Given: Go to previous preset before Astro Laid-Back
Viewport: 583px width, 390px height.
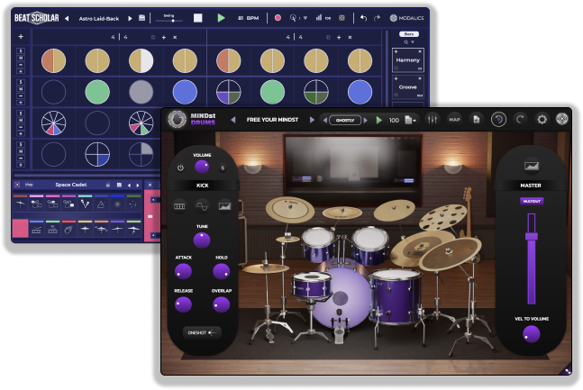Looking at the screenshot, I should tap(67, 17).
